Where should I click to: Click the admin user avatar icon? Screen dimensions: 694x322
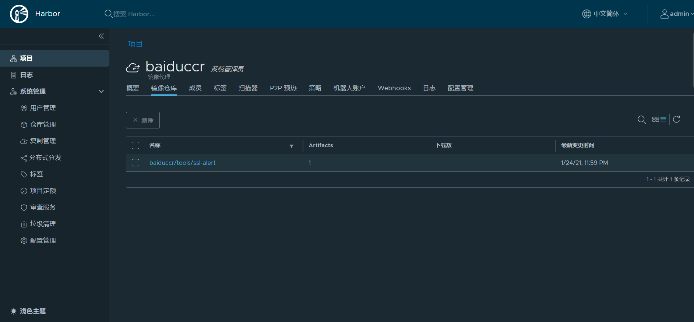pyautogui.click(x=664, y=14)
